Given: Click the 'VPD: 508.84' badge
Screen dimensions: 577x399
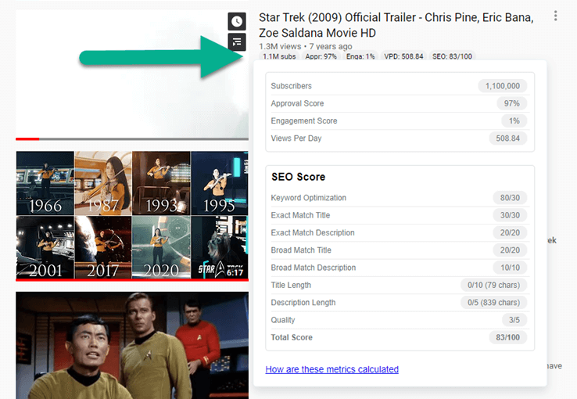Looking at the screenshot, I should [x=403, y=56].
